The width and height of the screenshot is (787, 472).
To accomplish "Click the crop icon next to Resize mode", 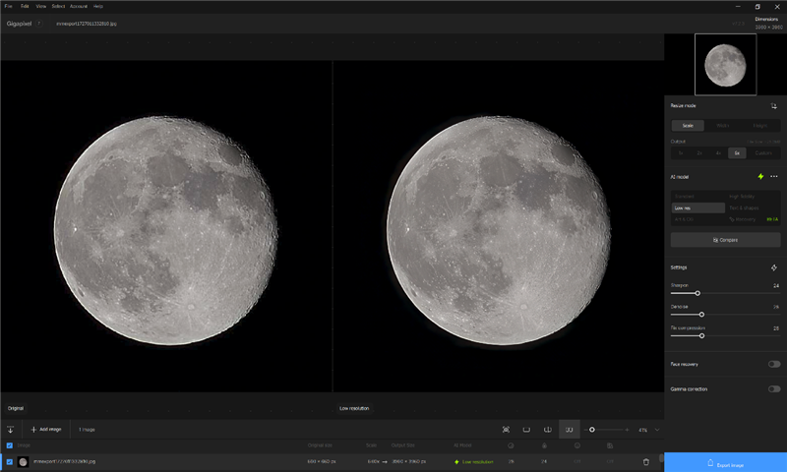I will tap(773, 106).
